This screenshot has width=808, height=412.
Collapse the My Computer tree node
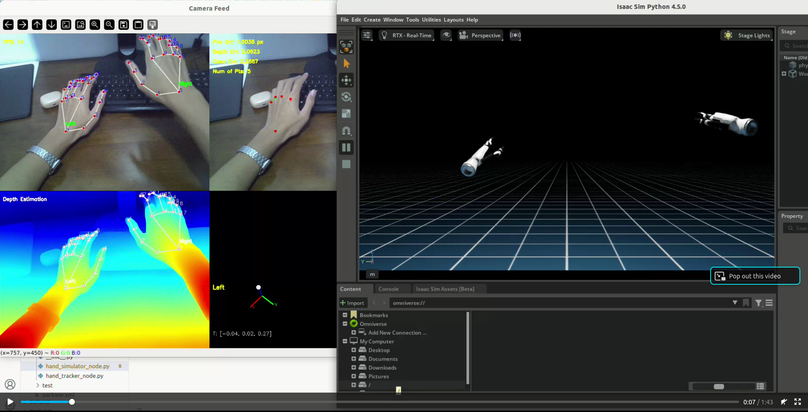pos(345,341)
